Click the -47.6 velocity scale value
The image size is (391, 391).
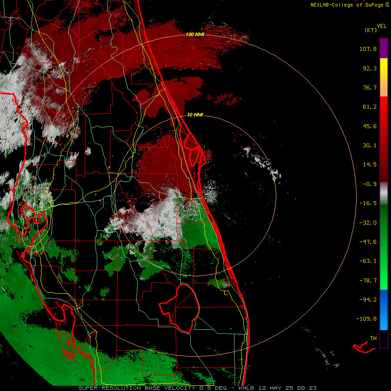[368, 242]
